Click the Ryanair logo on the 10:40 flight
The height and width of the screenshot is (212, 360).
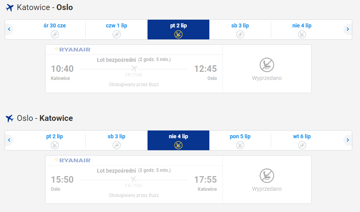[73, 49]
